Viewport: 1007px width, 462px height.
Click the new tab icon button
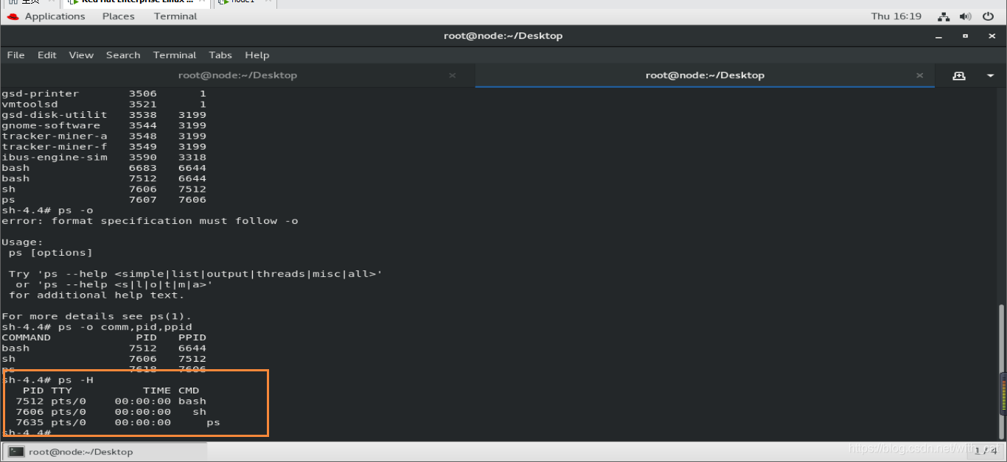pyautogui.click(x=958, y=75)
